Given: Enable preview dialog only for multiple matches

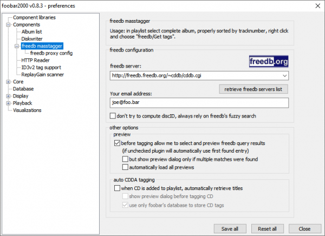Looking at the screenshot, I should point(126,160).
